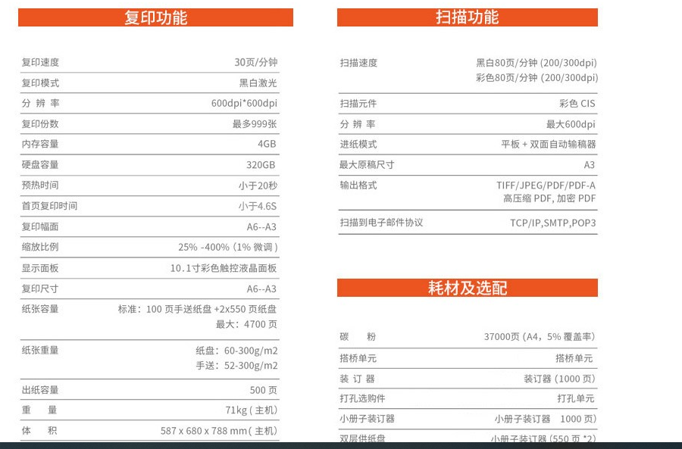Screen dimensions: 682x449
Task: Click the value 4GB
Action: [267, 144]
